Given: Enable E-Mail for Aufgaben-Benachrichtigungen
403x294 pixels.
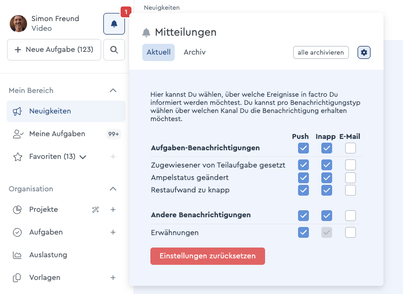Looking at the screenshot, I should coord(351,148).
